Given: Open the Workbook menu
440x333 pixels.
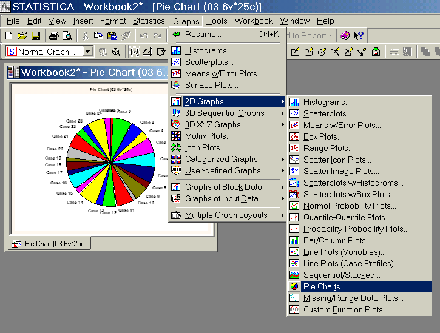Looking at the screenshot, I should (x=254, y=21).
